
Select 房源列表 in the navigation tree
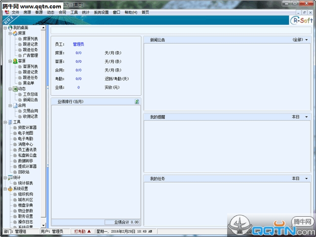point(30,39)
